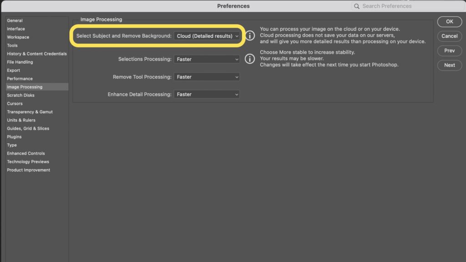Select Image Processing in the sidebar
The height and width of the screenshot is (262, 466).
click(x=37, y=87)
